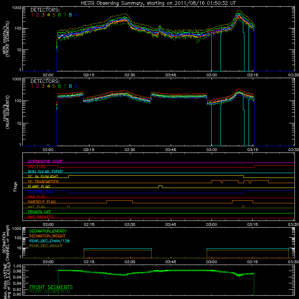Select detector 3 in rear segments legend
Screen dimensions: 299x299
click(x=43, y=86)
